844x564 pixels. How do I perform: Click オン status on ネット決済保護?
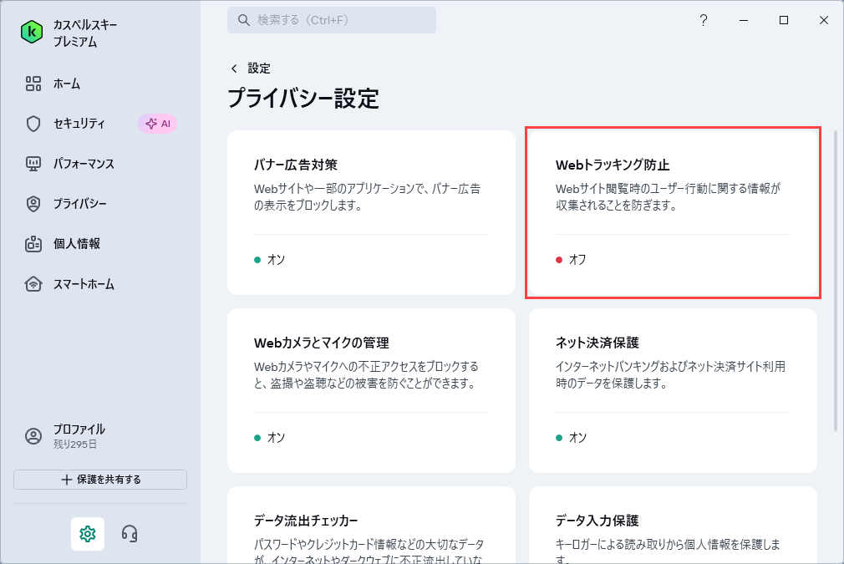(x=572, y=438)
